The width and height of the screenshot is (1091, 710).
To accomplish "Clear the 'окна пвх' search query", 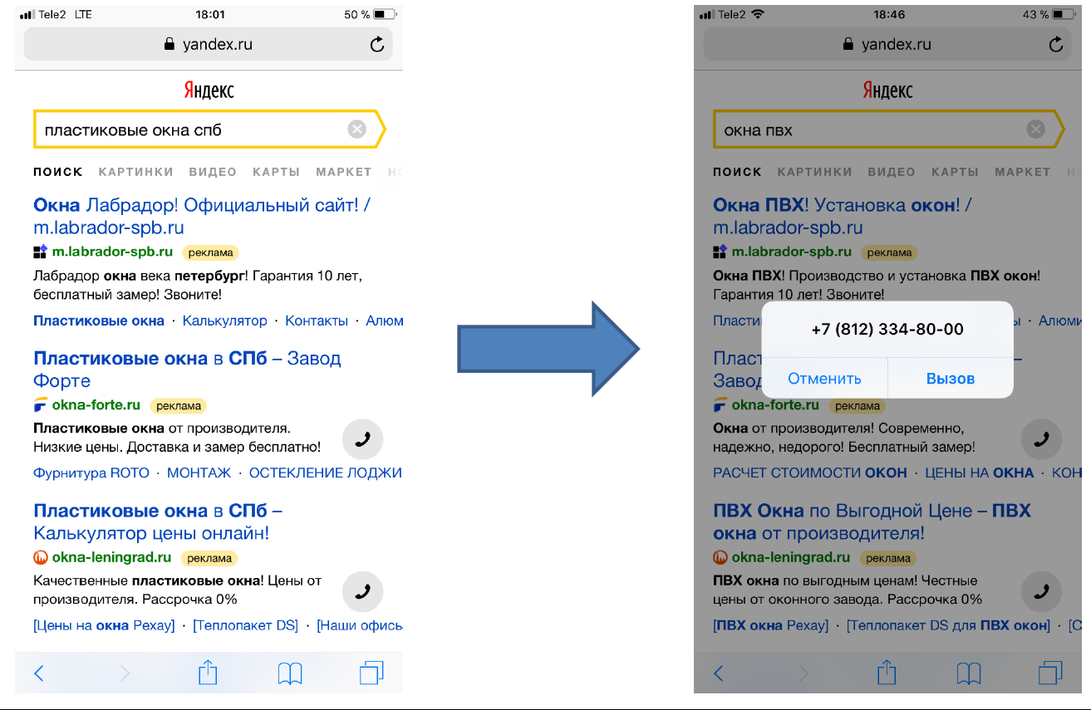I will 1035,130.
